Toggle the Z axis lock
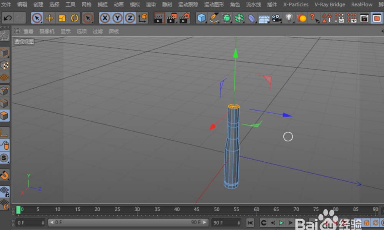The height and width of the screenshot is (230, 384). (x=130, y=18)
